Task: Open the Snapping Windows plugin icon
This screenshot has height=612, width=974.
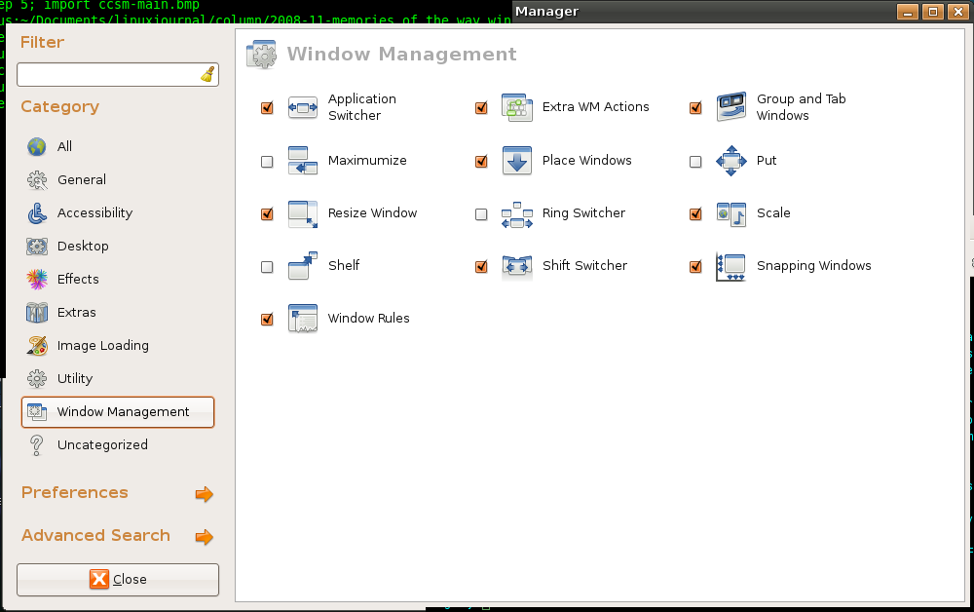Action: (731, 266)
